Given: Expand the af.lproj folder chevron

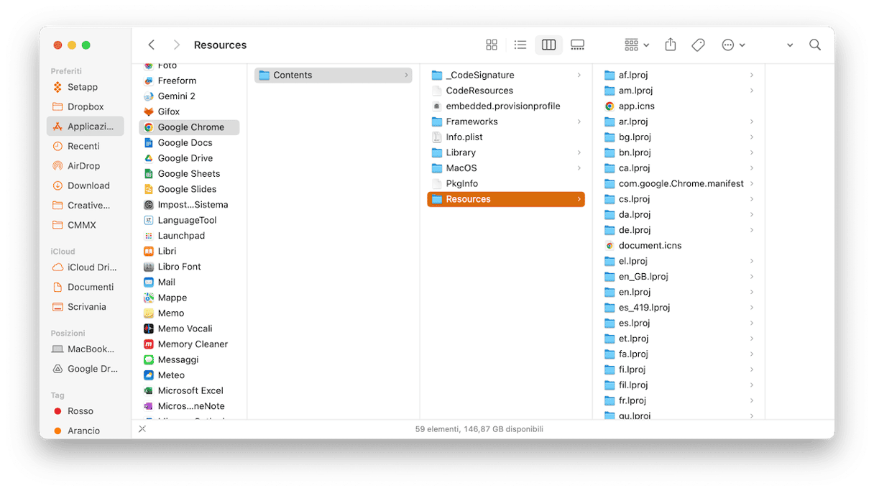Looking at the screenshot, I should (x=751, y=75).
